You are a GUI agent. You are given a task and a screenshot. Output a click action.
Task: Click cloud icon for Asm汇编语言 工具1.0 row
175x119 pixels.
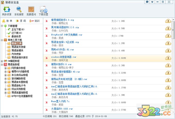168,95
